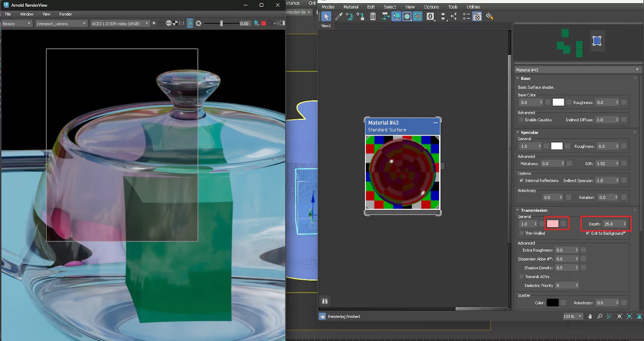Delete selected node with the trash icon
This screenshot has width=644, height=341.
(373, 16)
